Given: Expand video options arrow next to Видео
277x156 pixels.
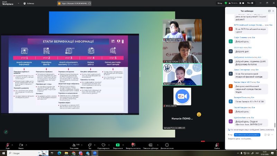Looking at the screenshot, I should (26, 143).
